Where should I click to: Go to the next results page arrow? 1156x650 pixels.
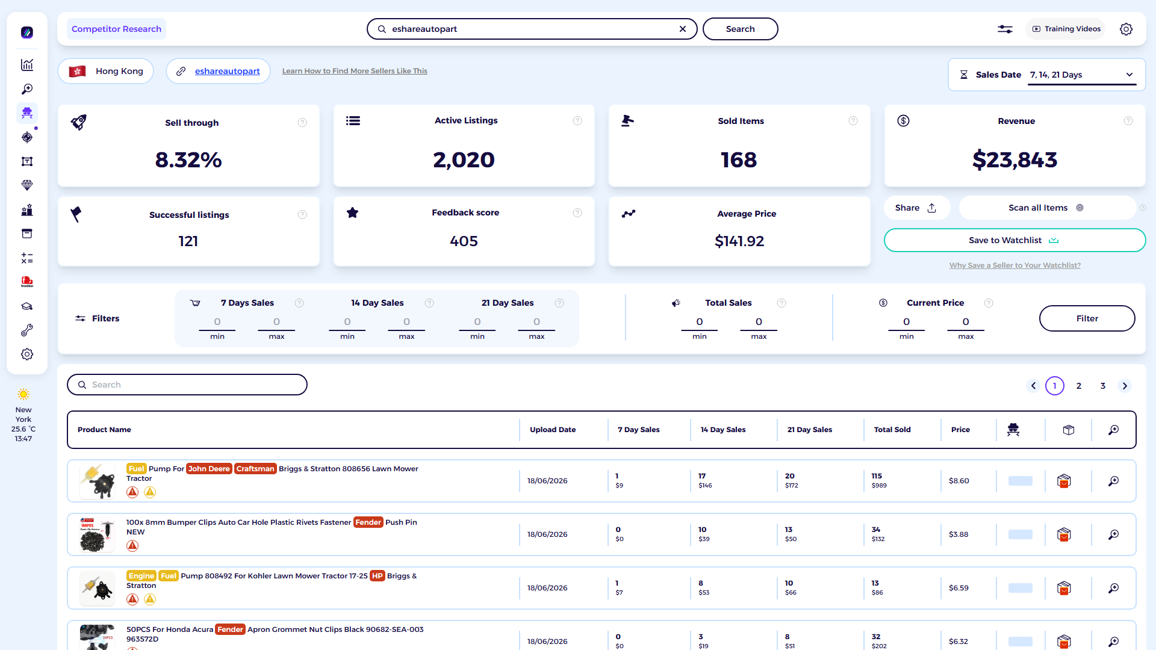(x=1125, y=386)
